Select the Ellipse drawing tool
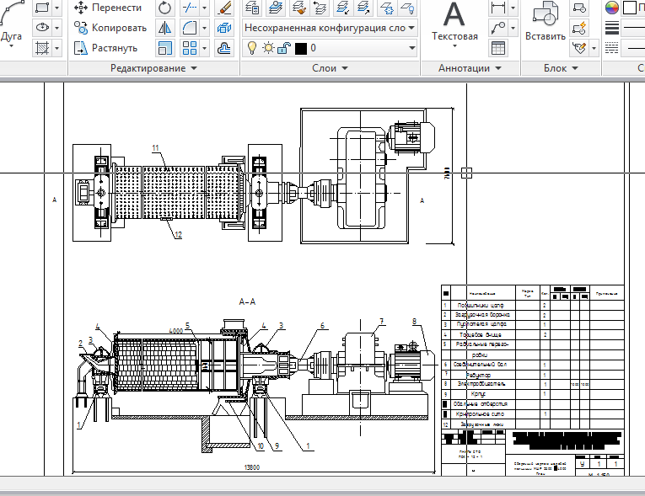This screenshot has width=645, height=496. click(42, 28)
